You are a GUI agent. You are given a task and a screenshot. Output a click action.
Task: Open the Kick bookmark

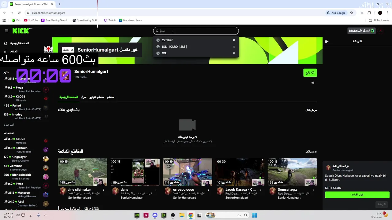tap(16, 20)
